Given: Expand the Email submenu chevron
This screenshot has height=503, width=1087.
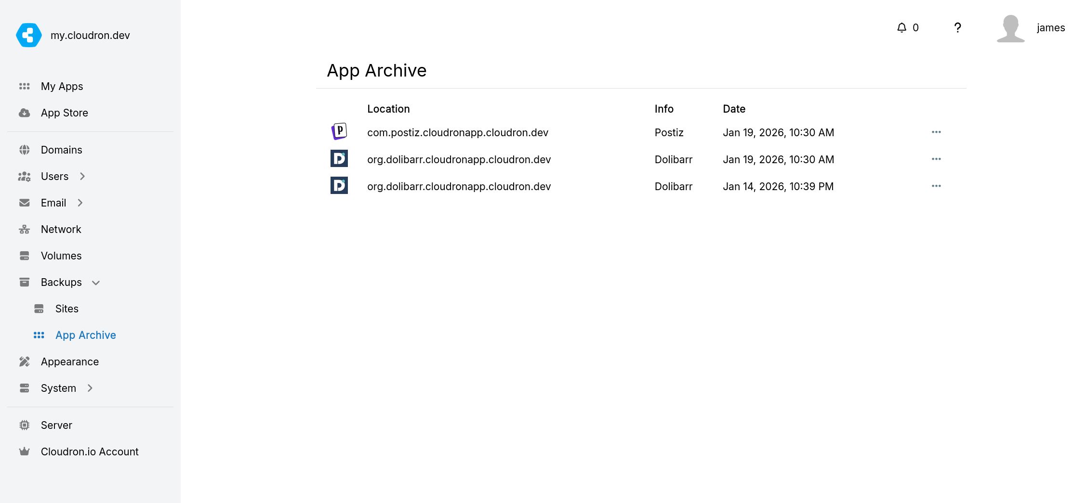Looking at the screenshot, I should pyautogui.click(x=80, y=203).
